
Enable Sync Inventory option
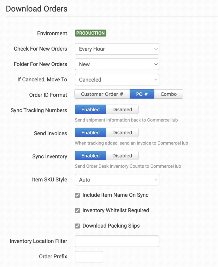point(90,156)
